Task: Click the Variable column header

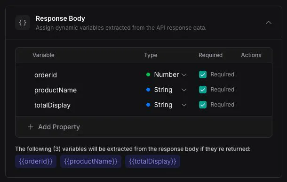Action: tap(43, 55)
